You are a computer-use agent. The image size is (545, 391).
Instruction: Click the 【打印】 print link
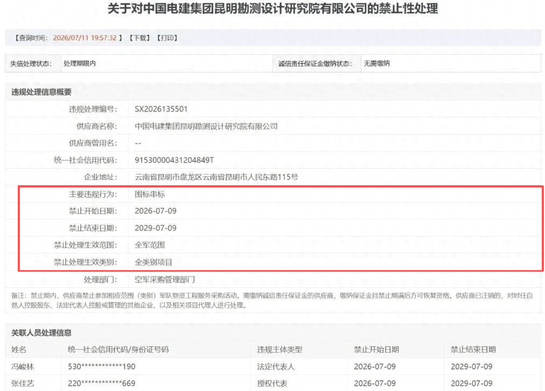coord(167,38)
